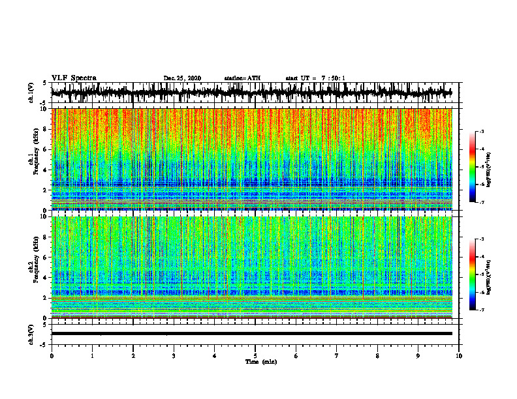
Task: Click the "-7" label on ch.1 color scale
Action: [x=482, y=202]
